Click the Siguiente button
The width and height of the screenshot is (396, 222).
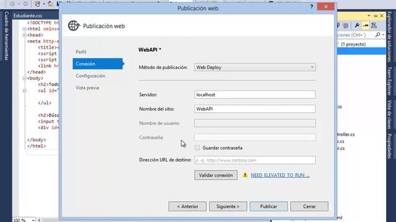(228, 207)
